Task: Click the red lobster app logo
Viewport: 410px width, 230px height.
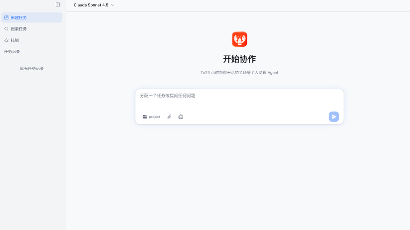Action: (239, 39)
